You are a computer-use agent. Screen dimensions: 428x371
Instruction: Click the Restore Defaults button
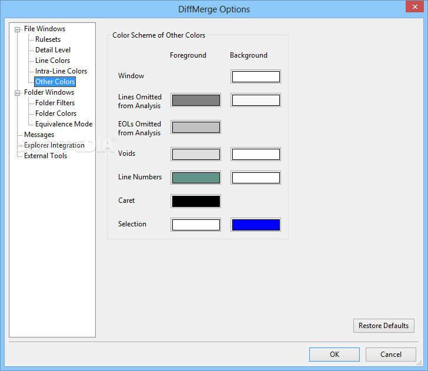pyautogui.click(x=383, y=326)
